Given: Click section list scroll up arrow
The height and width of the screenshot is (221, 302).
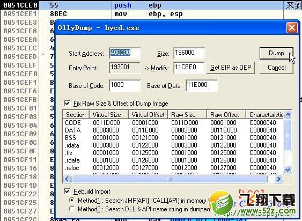Looking at the screenshot, I should click(x=288, y=114).
